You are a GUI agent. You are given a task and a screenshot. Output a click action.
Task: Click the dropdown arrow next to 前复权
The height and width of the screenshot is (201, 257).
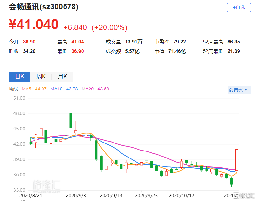tap(246, 90)
